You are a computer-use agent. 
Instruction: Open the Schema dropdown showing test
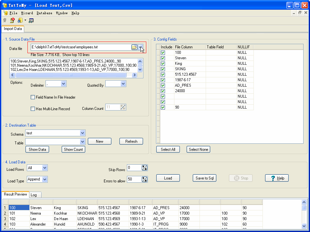click(82, 133)
